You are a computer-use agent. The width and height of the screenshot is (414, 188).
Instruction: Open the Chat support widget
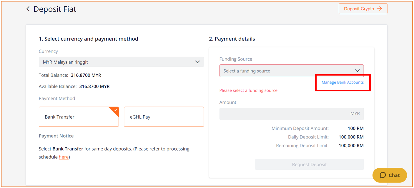(x=390, y=175)
